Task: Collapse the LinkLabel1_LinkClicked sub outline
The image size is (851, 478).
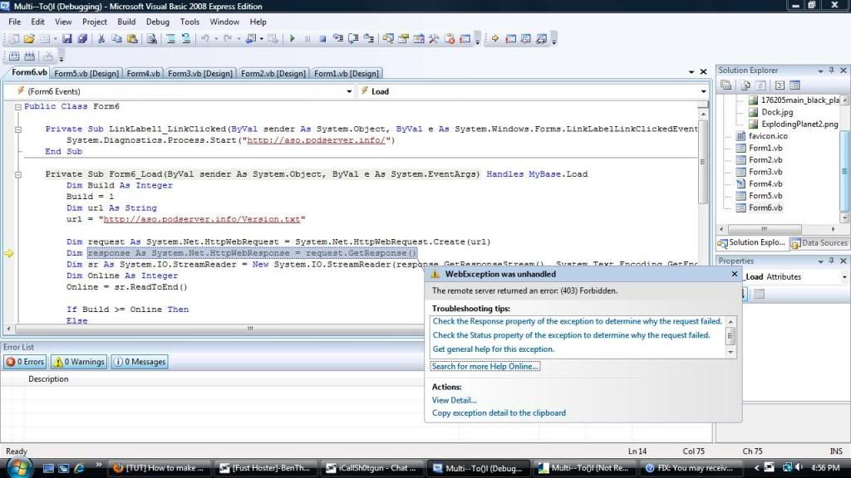Action: 18,129
